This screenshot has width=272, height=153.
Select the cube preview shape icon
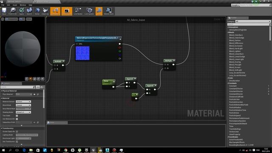pos(39,79)
